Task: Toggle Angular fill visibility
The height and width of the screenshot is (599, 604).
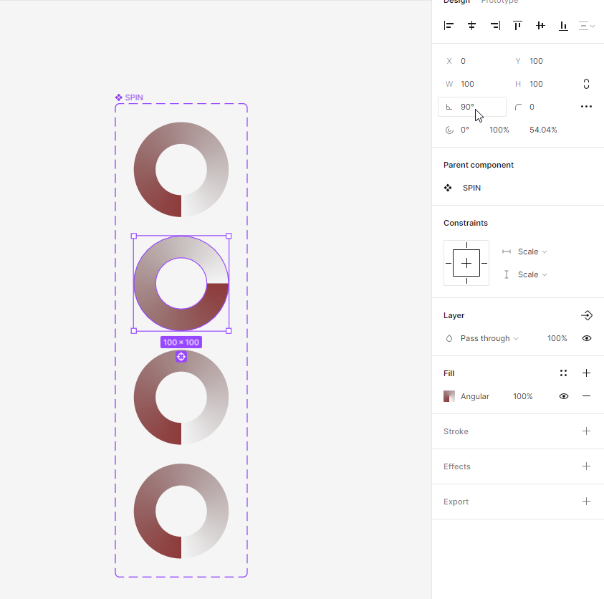Action: (x=564, y=396)
